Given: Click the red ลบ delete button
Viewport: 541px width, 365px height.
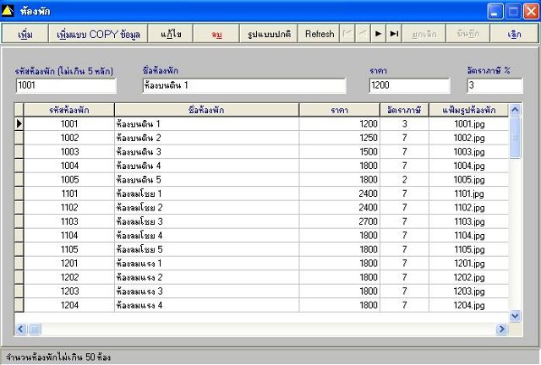Looking at the screenshot, I should (x=216, y=34).
